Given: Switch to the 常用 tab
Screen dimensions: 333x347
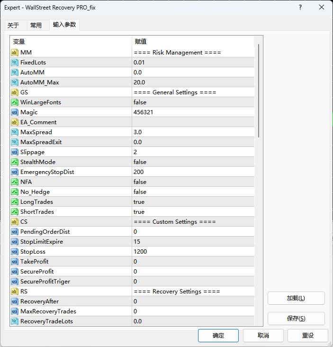Looking at the screenshot, I should (36, 26).
